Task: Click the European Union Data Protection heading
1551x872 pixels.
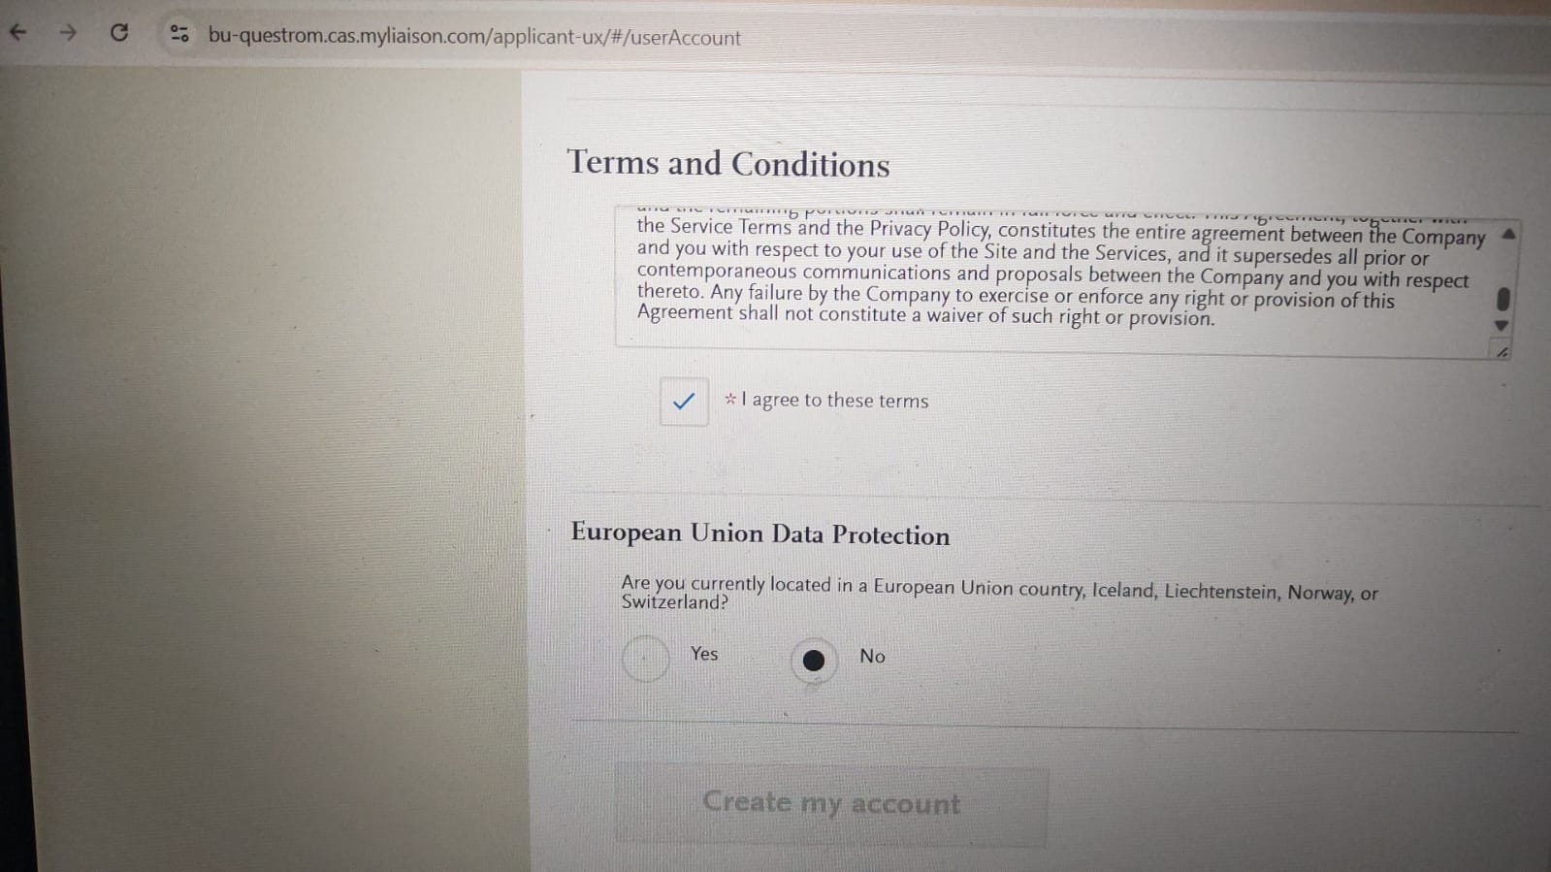Action: tap(759, 533)
